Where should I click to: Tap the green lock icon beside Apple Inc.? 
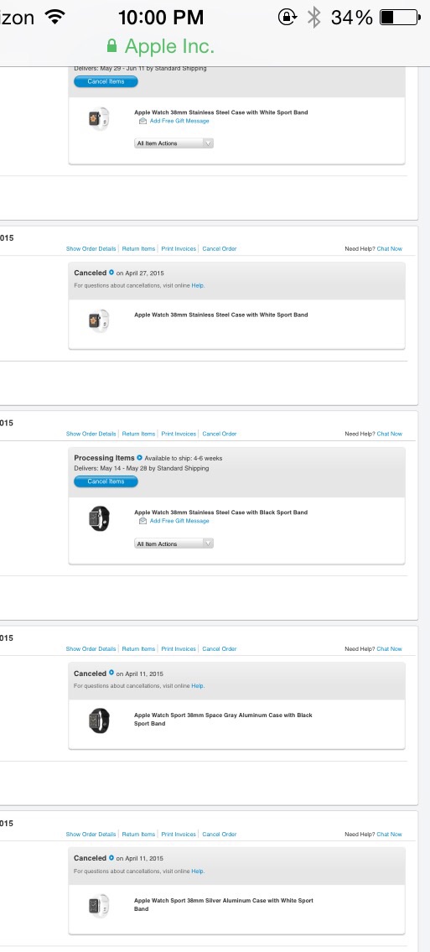(x=111, y=46)
